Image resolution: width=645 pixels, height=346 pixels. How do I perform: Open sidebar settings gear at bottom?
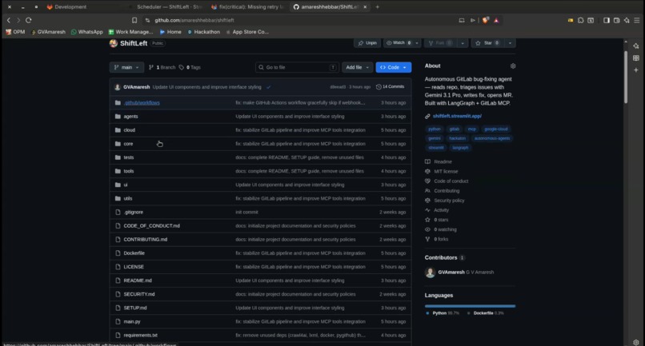(x=636, y=342)
